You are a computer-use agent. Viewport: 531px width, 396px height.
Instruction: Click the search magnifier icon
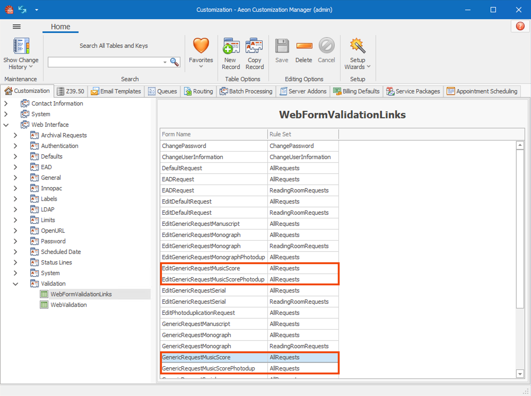(174, 62)
